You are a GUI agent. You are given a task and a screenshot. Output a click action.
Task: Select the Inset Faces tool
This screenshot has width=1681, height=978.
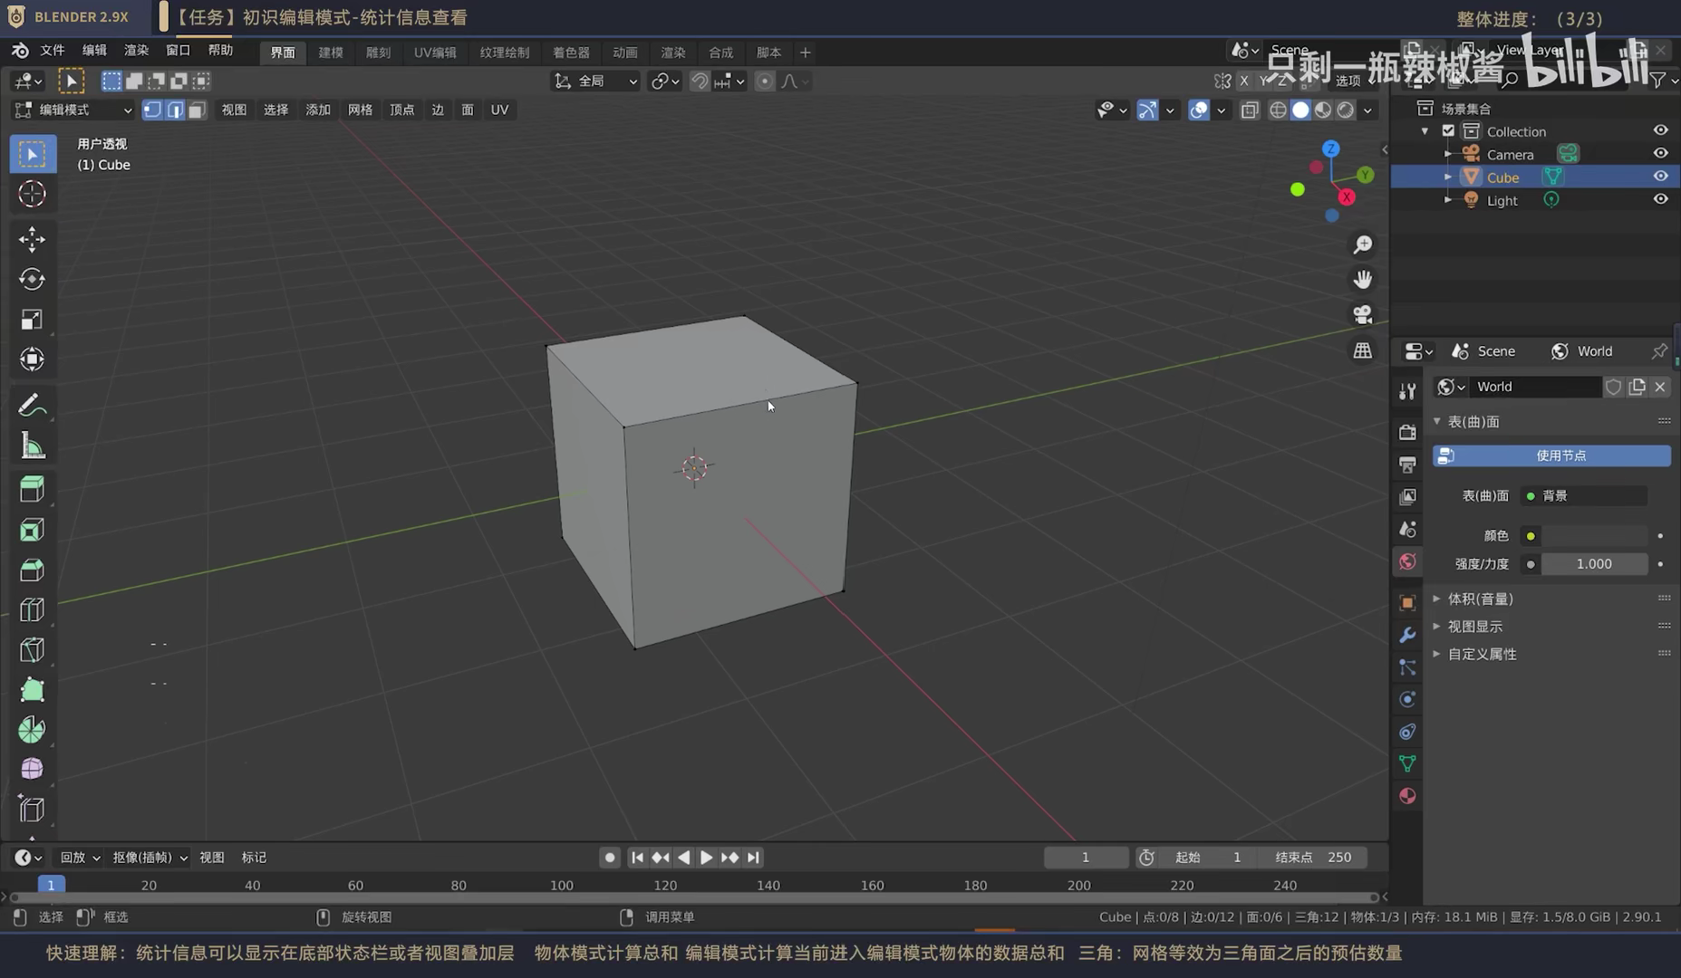click(x=33, y=530)
